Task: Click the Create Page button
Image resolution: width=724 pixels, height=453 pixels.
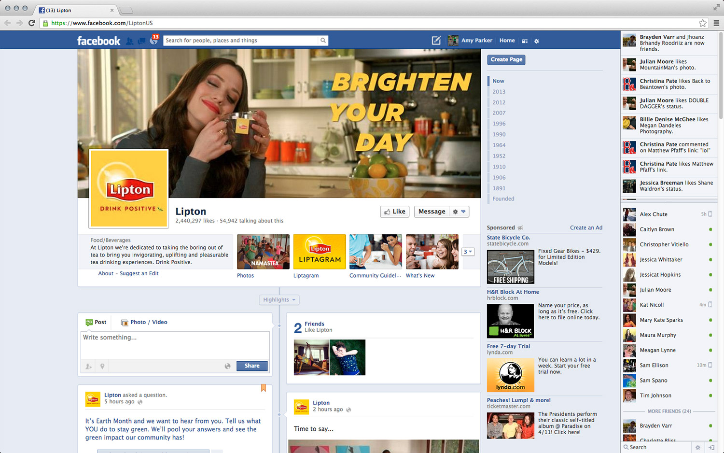Action: pyautogui.click(x=506, y=59)
